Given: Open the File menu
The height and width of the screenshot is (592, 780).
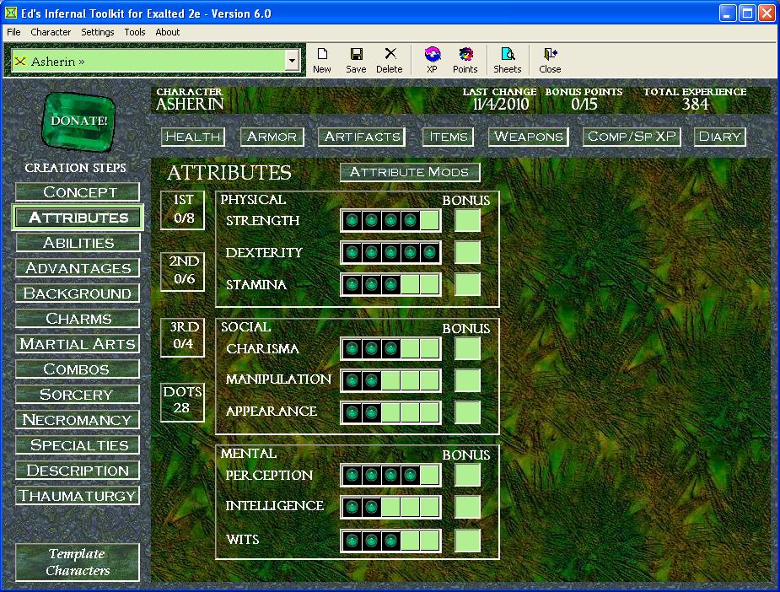Looking at the screenshot, I should pyautogui.click(x=14, y=32).
